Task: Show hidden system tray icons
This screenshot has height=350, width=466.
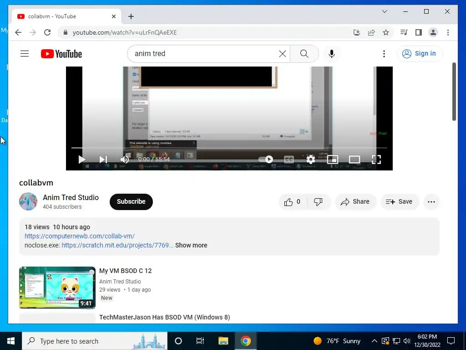Action: click(x=375, y=341)
